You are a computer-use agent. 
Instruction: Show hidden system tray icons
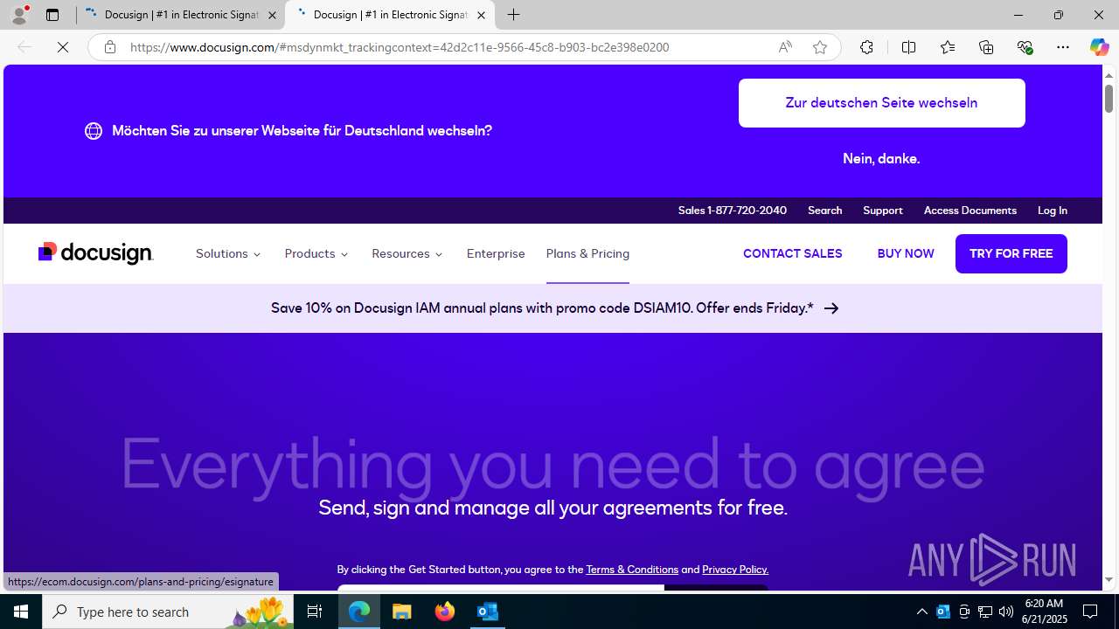921,612
